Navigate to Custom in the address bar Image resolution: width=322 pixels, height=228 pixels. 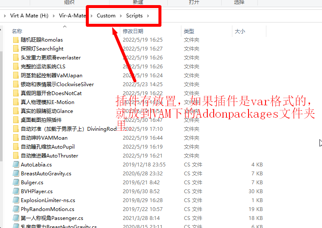tap(106, 16)
